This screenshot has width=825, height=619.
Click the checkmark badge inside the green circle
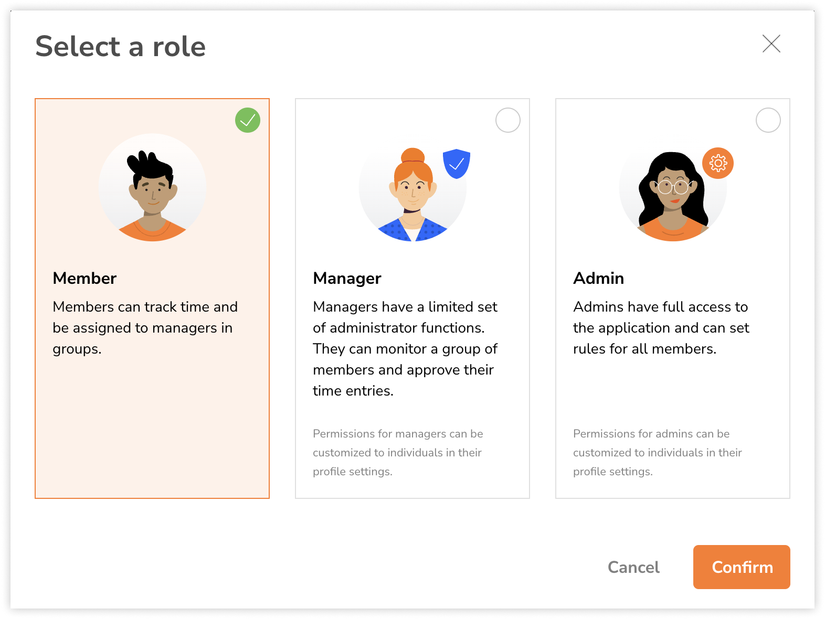click(248, 120)
